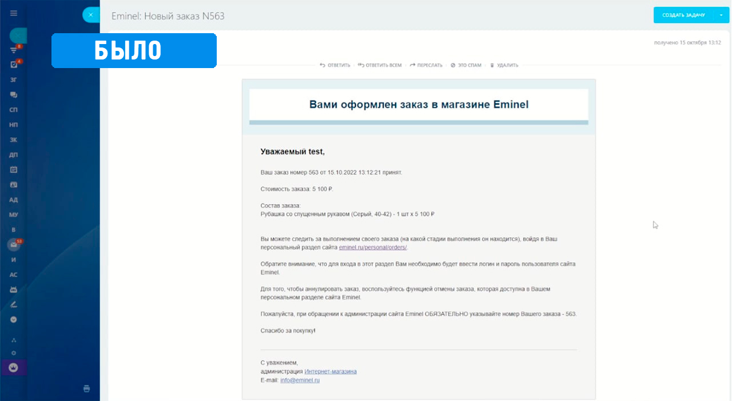Open the И sidebar item
This screenshot has height=401, width=732.
click(x=14, y=260)
